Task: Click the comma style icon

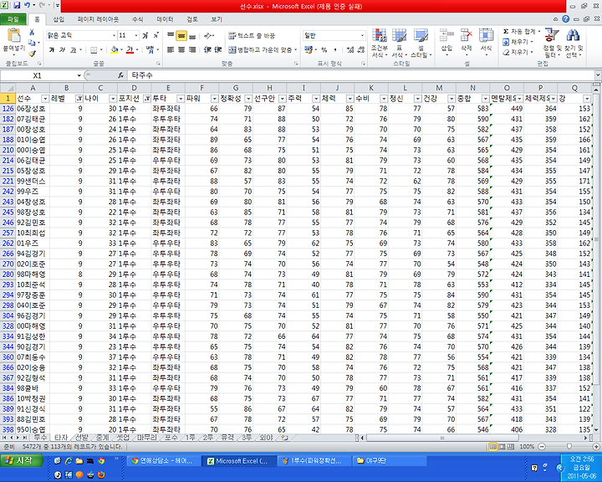Action: coord(335,49)
